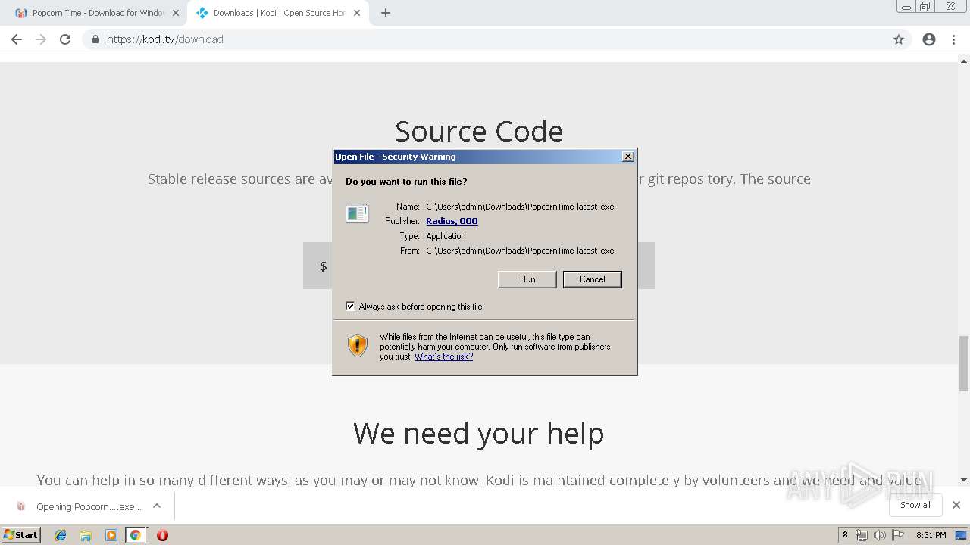Viewport: 970px width, 545px height.
Task: Close the Open File Security Warning dialog
Action: point(627,157)
